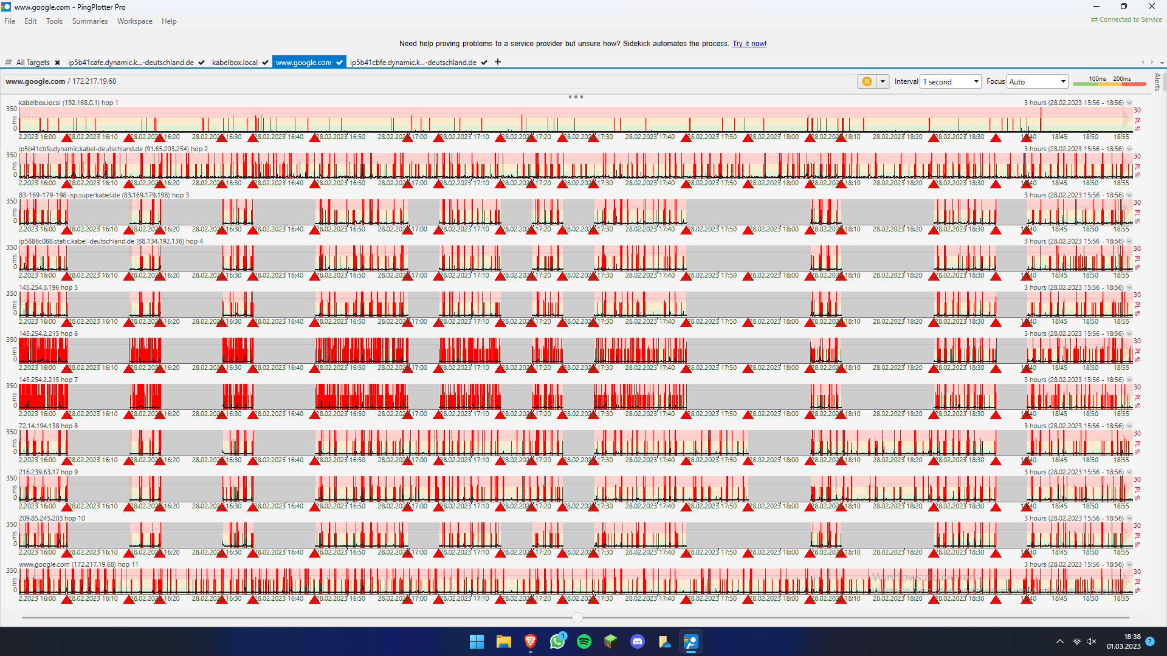Click the Try it now link
Image resolution: width=1167 pixels, height=656 pixels.
(x=749, y=44)
